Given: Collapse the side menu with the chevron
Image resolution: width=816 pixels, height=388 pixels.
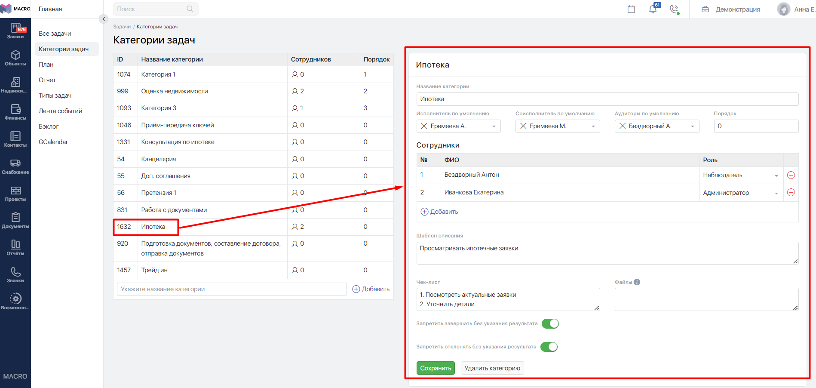Looking at the screenshot, I should (x=104, y=19).
